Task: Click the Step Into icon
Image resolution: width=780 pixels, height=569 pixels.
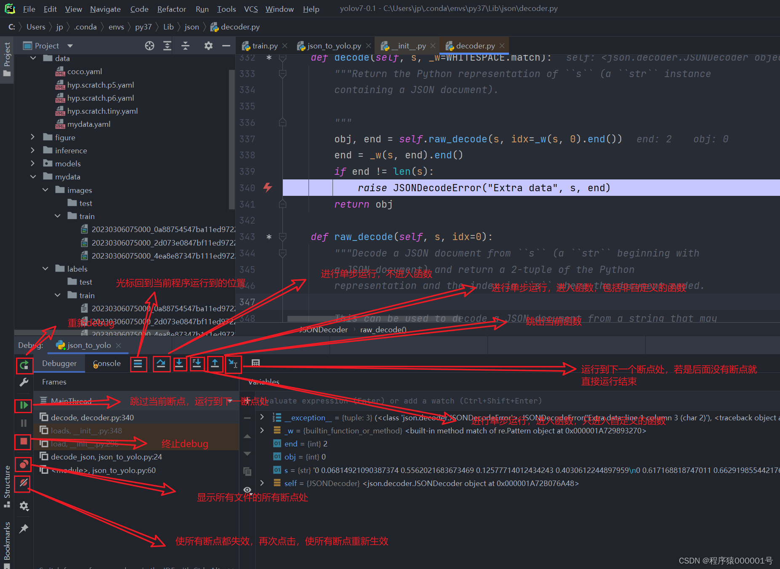Action: pyautogui.click(x=180, y=363)
